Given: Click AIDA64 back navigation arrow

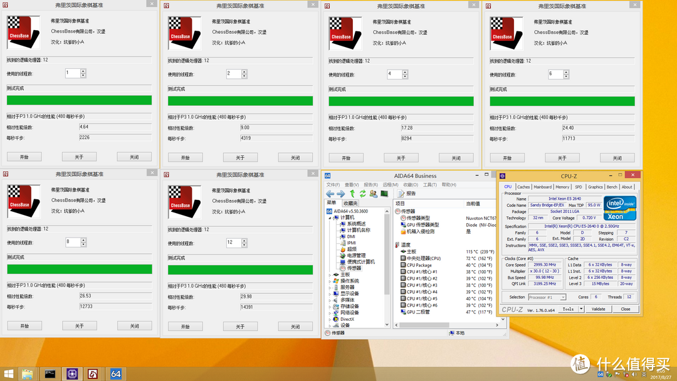Looking at the screenshot, I should (x=330, y=194).
